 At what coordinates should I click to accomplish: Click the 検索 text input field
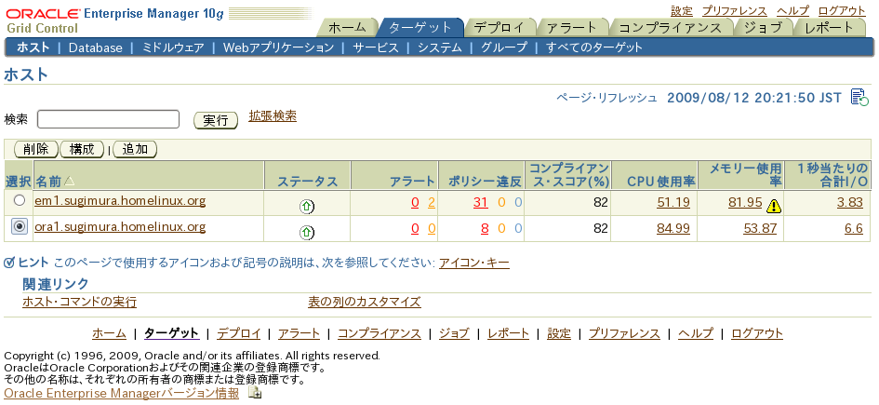coord(108,119)
